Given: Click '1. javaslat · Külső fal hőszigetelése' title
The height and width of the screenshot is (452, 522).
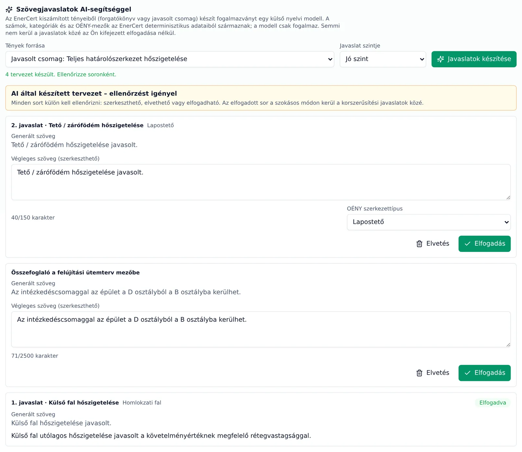Looking at the screenshot, I should click(65, 403).
